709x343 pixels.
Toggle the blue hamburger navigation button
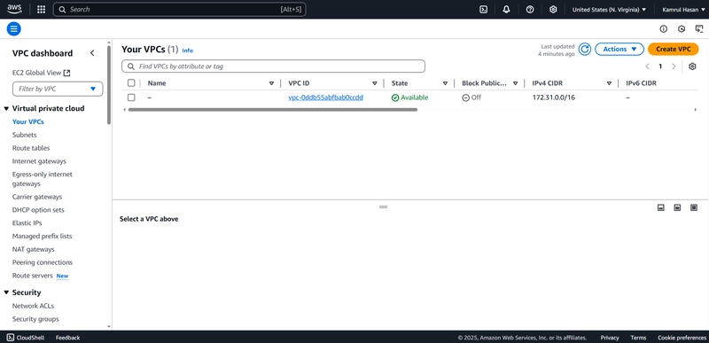point(13,29)
